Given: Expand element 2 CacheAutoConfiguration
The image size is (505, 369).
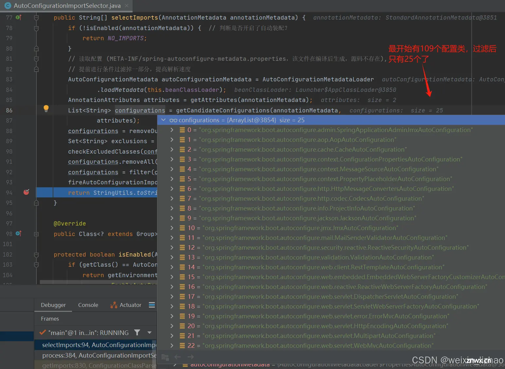Looking at the screenshot, I should pos(172,149).
